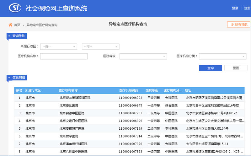The width and height of the screenshot is (251, 156).
Task: Click the 注册 register link
Action: pos(247,8)
